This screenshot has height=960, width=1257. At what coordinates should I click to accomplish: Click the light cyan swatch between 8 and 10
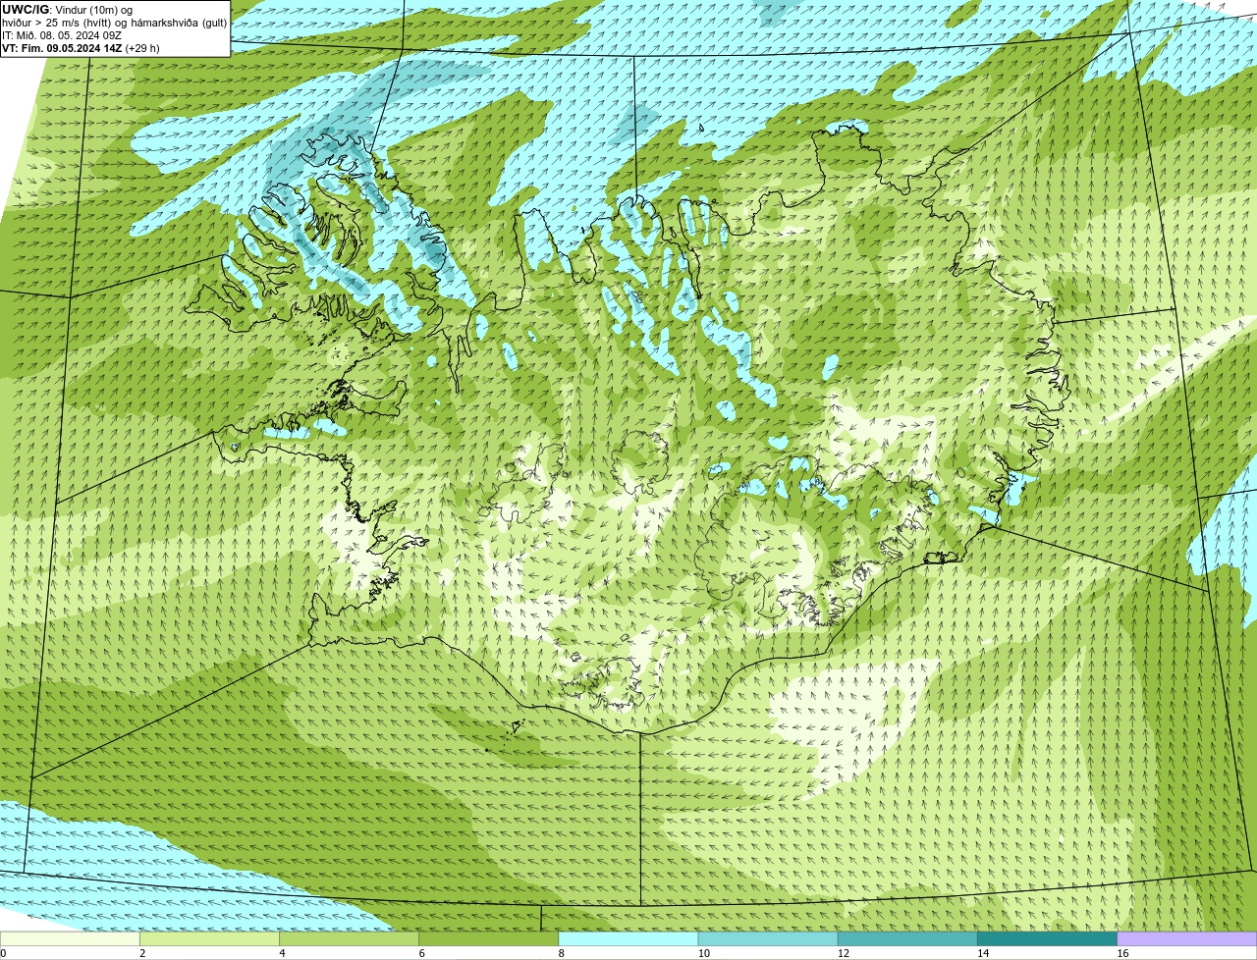coord(628,938)
